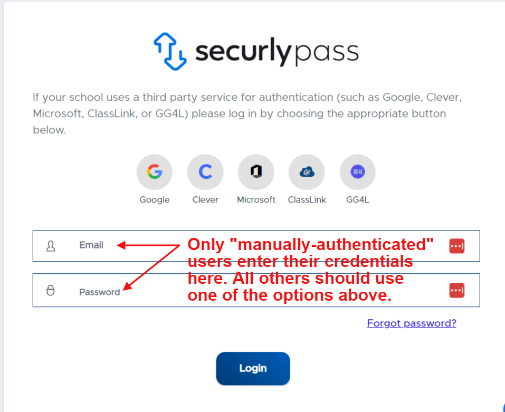Sign in with the Google icon

[155, 172]
